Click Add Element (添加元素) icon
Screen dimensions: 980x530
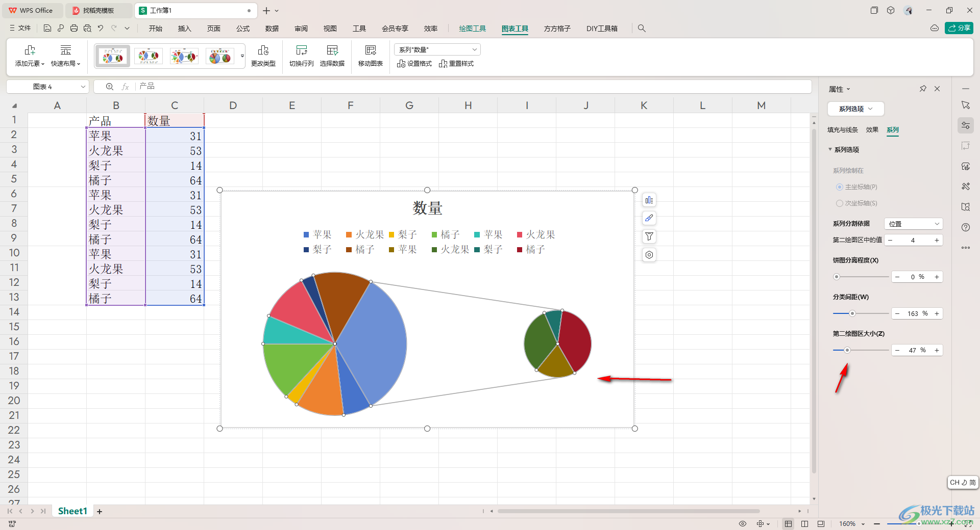click(30, 56)
